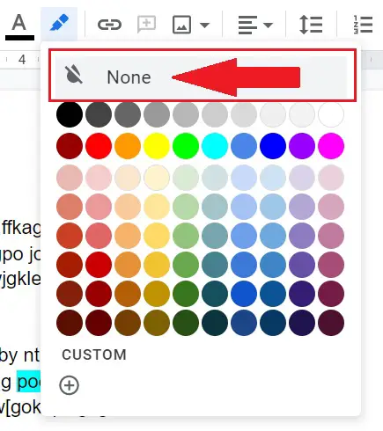Pick the cyan highlight swatch
The height and width of the screenshot is (431, 383).
(215, 146)
